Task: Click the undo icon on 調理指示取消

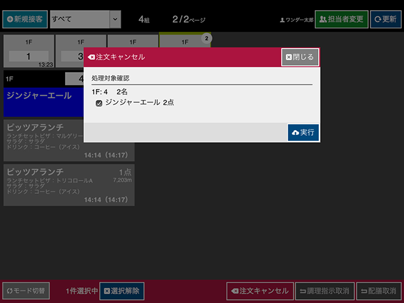Action: 302,291
